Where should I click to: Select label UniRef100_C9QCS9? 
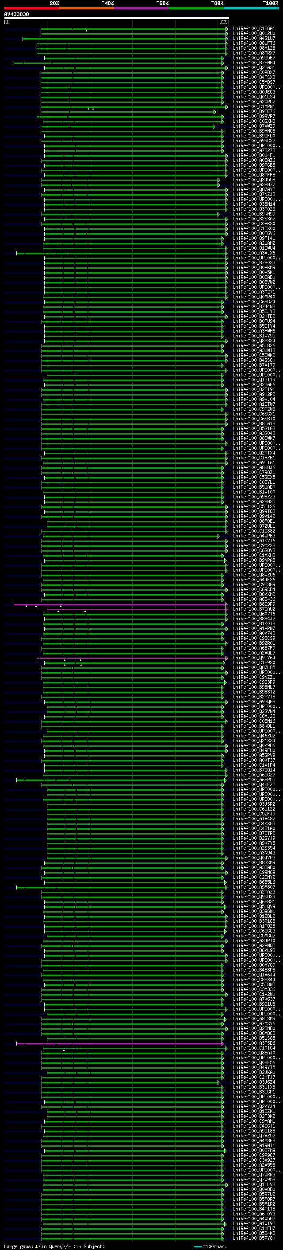coord(253,638)
